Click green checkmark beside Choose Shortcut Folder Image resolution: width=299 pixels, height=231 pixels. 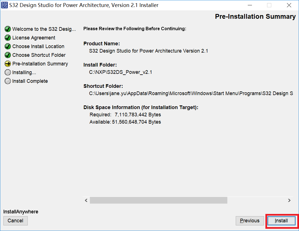(8, 55)
